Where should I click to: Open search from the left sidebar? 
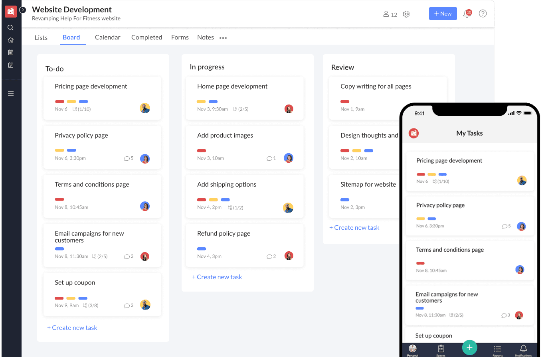(10, 27)
